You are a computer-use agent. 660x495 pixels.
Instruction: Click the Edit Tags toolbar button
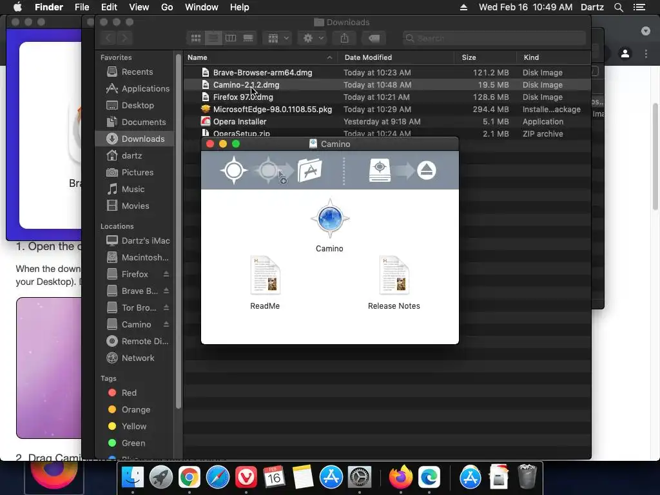[x=374, y=38]
